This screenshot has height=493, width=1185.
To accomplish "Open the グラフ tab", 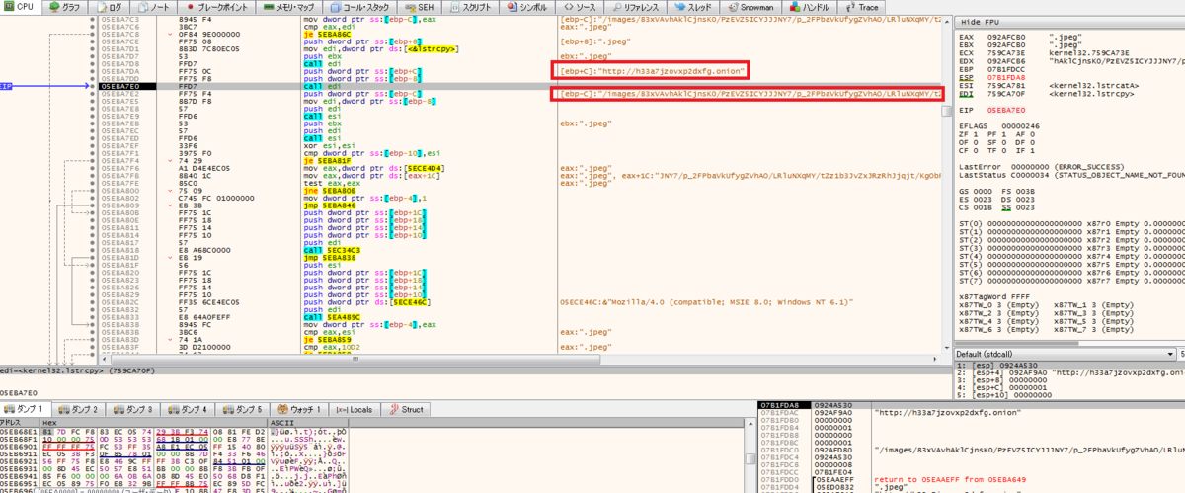I will click(67, 7).
